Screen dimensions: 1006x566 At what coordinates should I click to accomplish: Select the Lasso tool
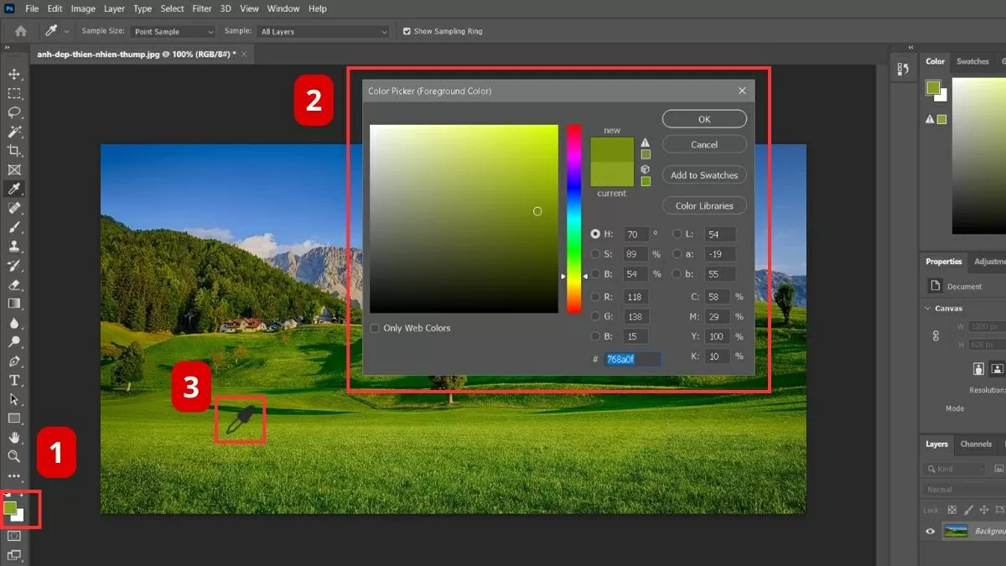(14, 112)
